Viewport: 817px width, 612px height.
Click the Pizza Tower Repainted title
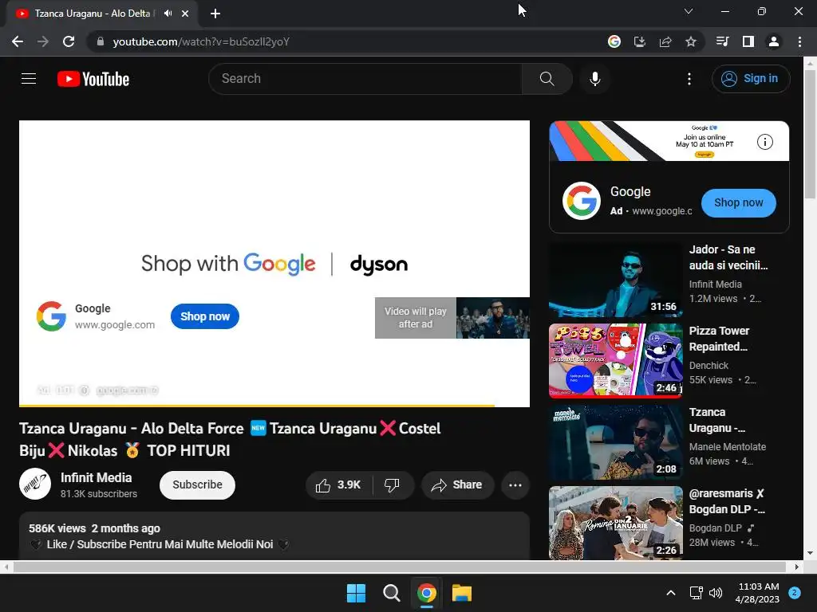719,339
